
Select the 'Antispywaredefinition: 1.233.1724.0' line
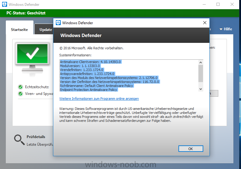(x=87, y=74)
